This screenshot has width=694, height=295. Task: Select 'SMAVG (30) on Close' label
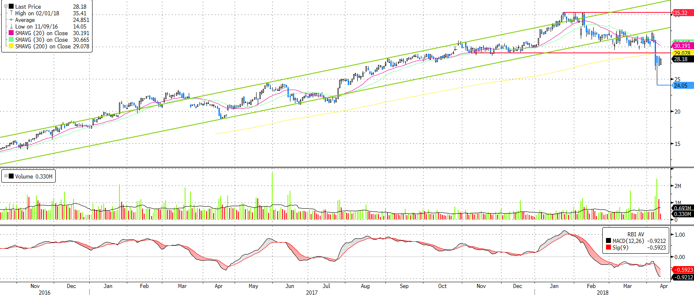pyautogui.click(x=41, y=40)
